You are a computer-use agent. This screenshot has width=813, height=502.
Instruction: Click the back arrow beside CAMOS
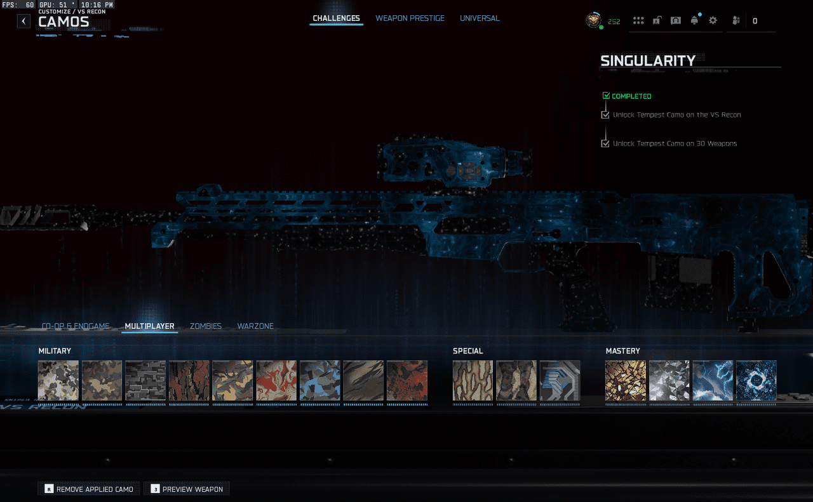24,21
